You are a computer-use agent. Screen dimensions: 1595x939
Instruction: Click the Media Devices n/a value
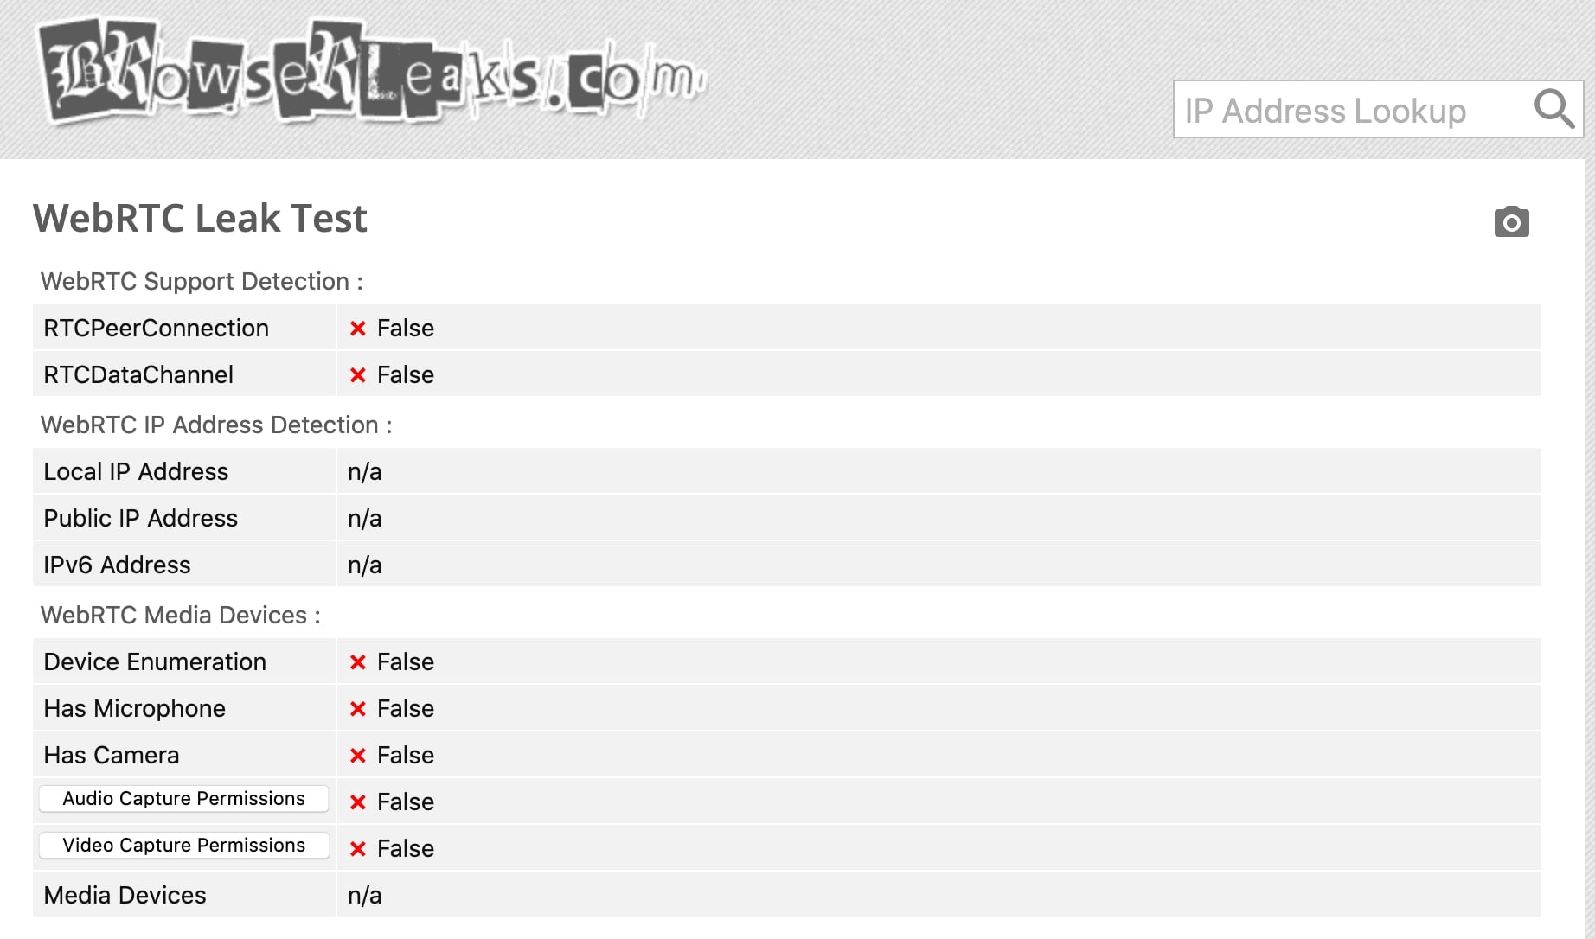click(x=364, y=895)
